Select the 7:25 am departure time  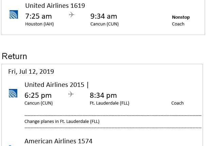pos(38,16)
